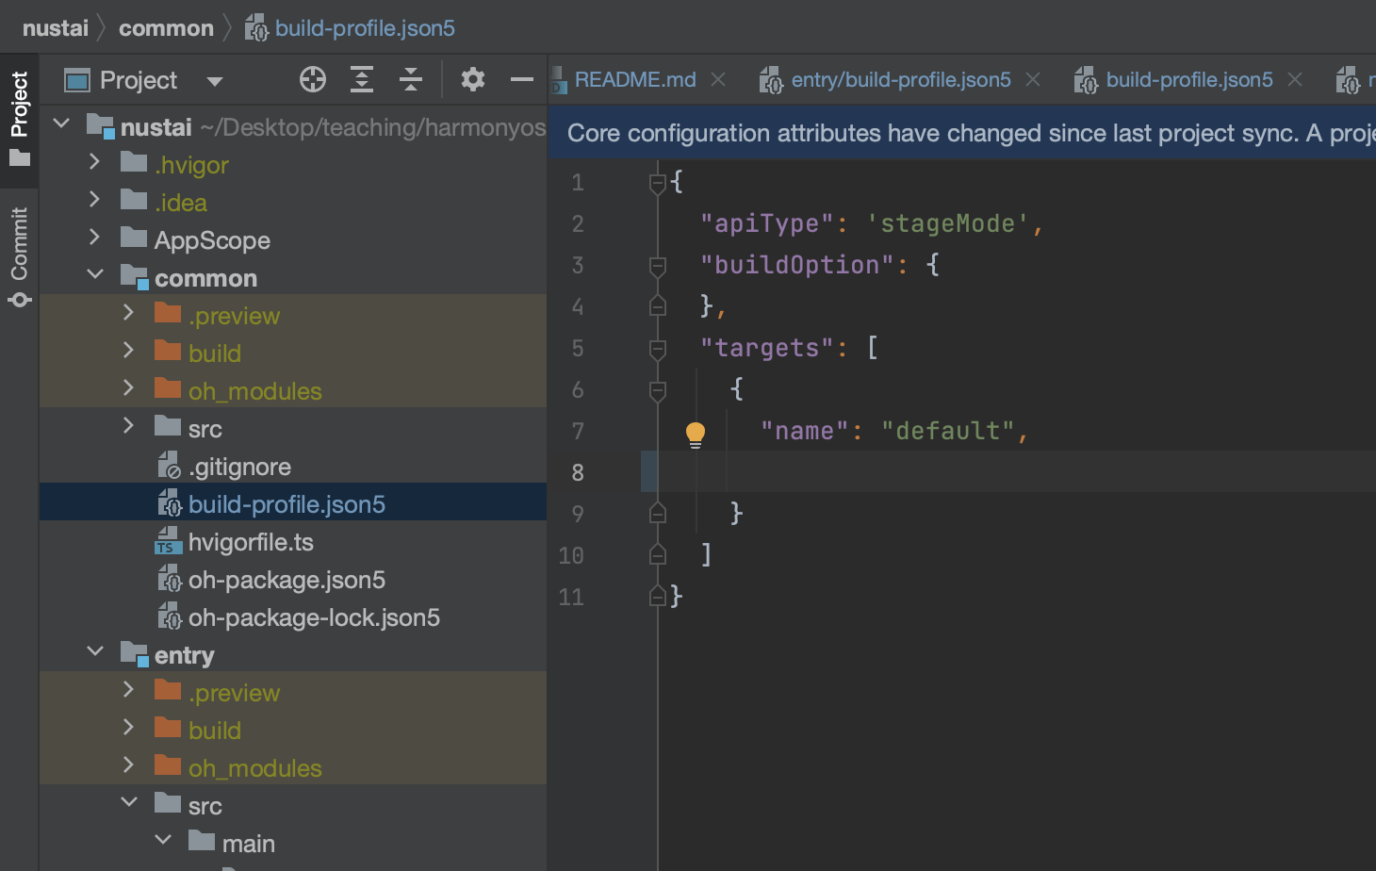Click the "buildOption" key in editor
Screen dimensions: 1376x871
click(796, 265)
